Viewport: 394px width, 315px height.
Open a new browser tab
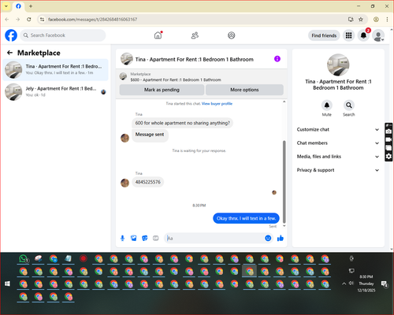(31, 6)
